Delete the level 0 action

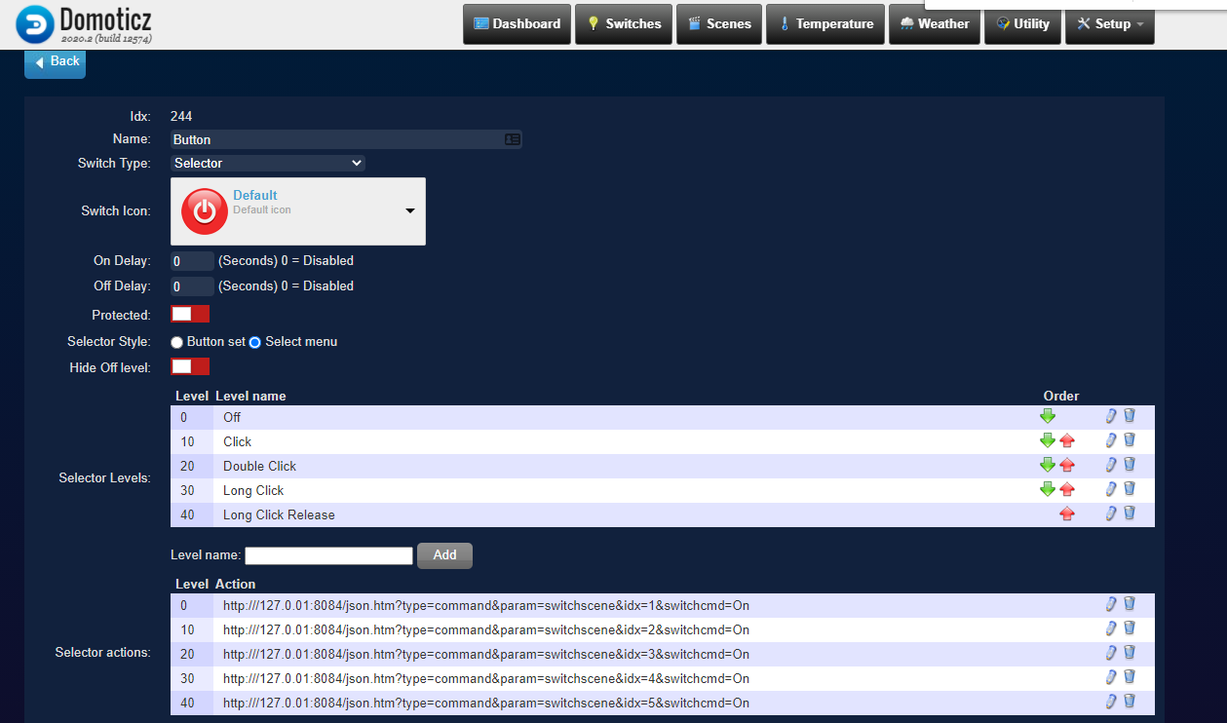pos(1130,603)
